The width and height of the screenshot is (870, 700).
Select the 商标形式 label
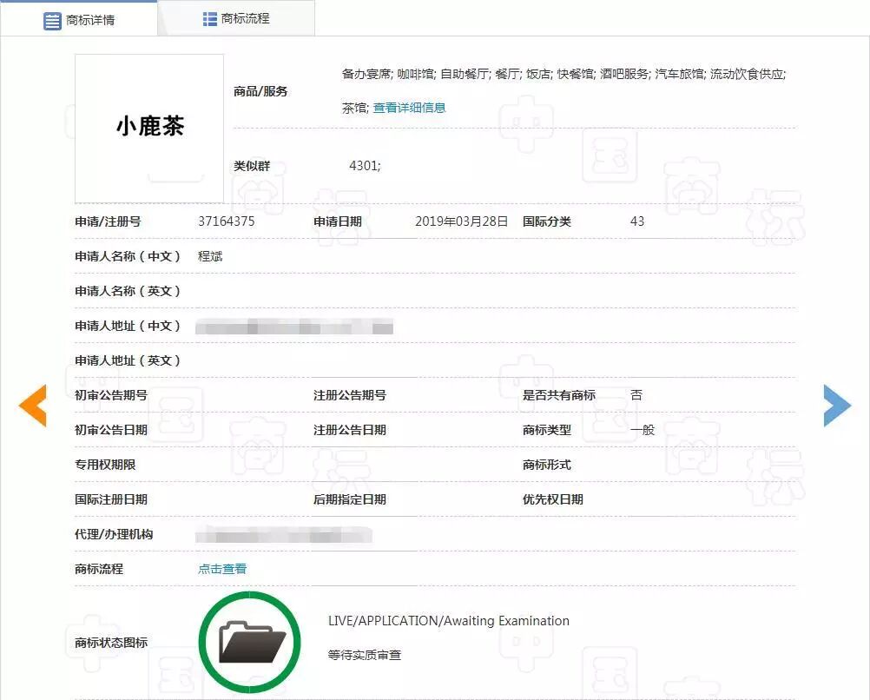(546, 465)
